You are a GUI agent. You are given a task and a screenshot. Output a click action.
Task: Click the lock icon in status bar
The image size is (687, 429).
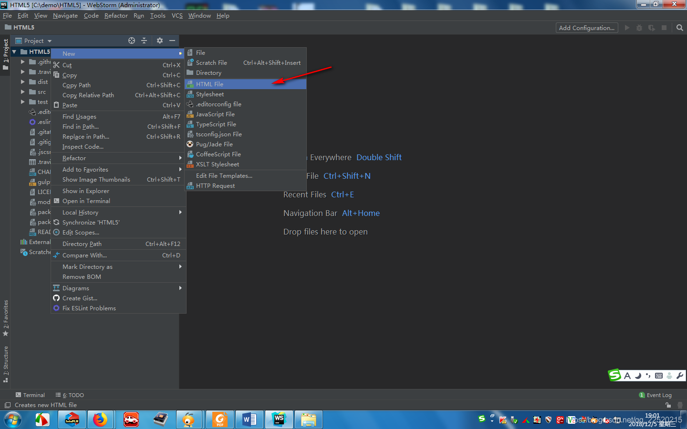tap(668, 405)
